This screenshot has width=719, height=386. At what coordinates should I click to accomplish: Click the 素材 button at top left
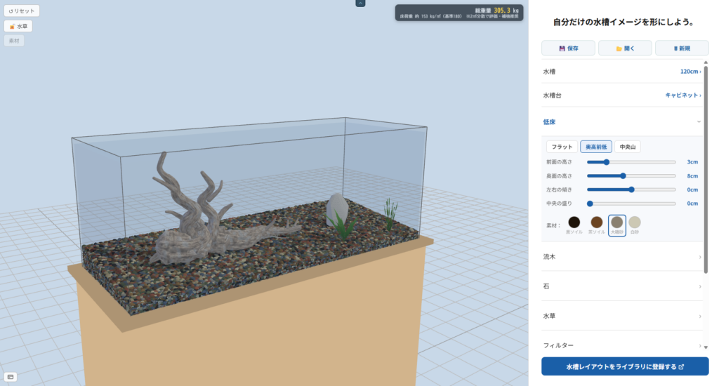click(x=14, y=41)
